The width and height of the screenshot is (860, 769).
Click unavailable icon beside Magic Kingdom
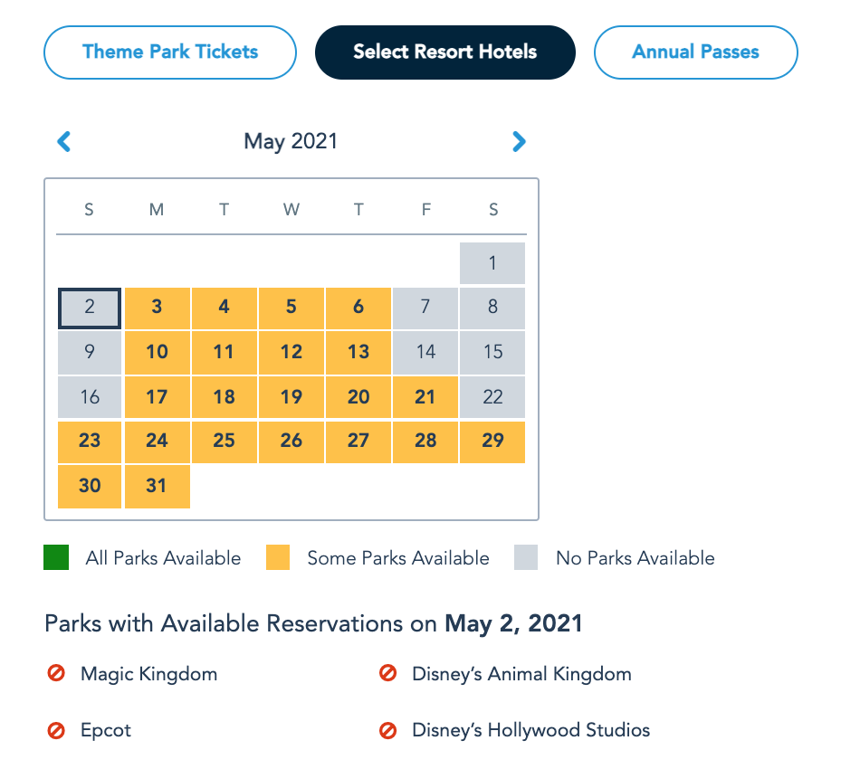(x=56, y=674)
